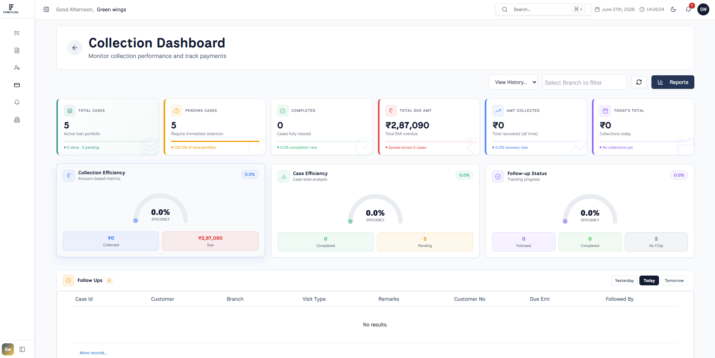Open the Reports button
This screenshot has width=715, height=358.
coord(673,82)
